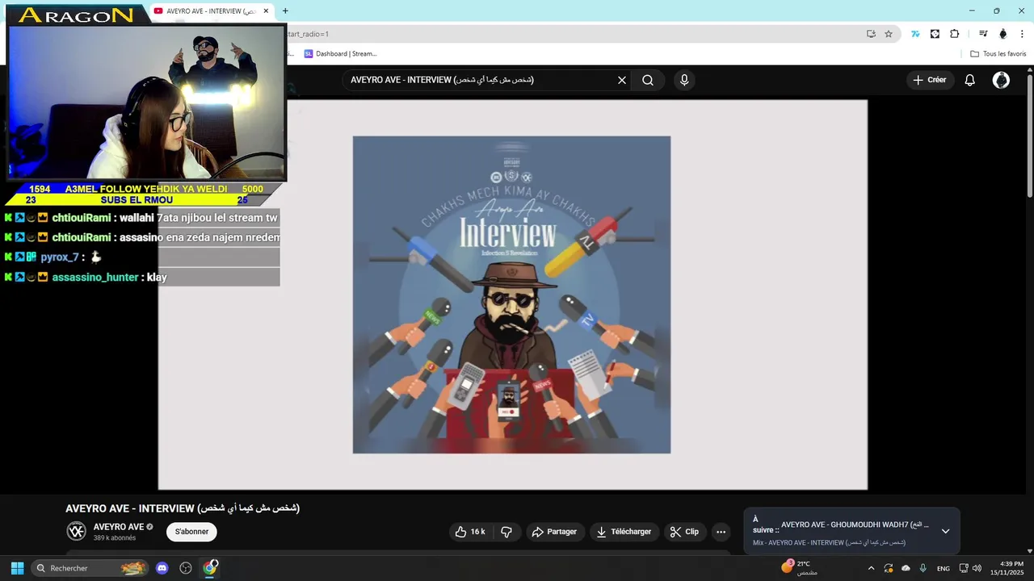
Task: Open the YouTube account avatar menu
Action: pyautogui.click(x=1001, y=80)
